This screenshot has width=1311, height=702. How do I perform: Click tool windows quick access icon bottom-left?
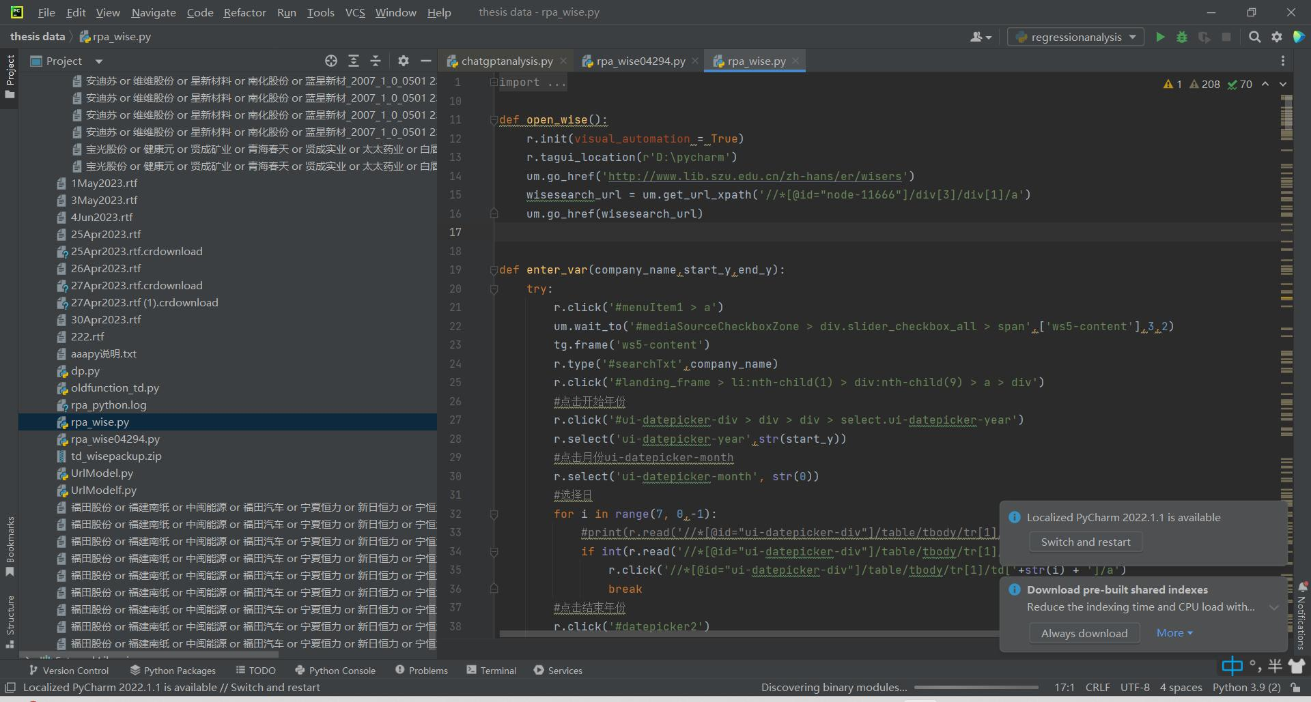click(x=10, y=687)
